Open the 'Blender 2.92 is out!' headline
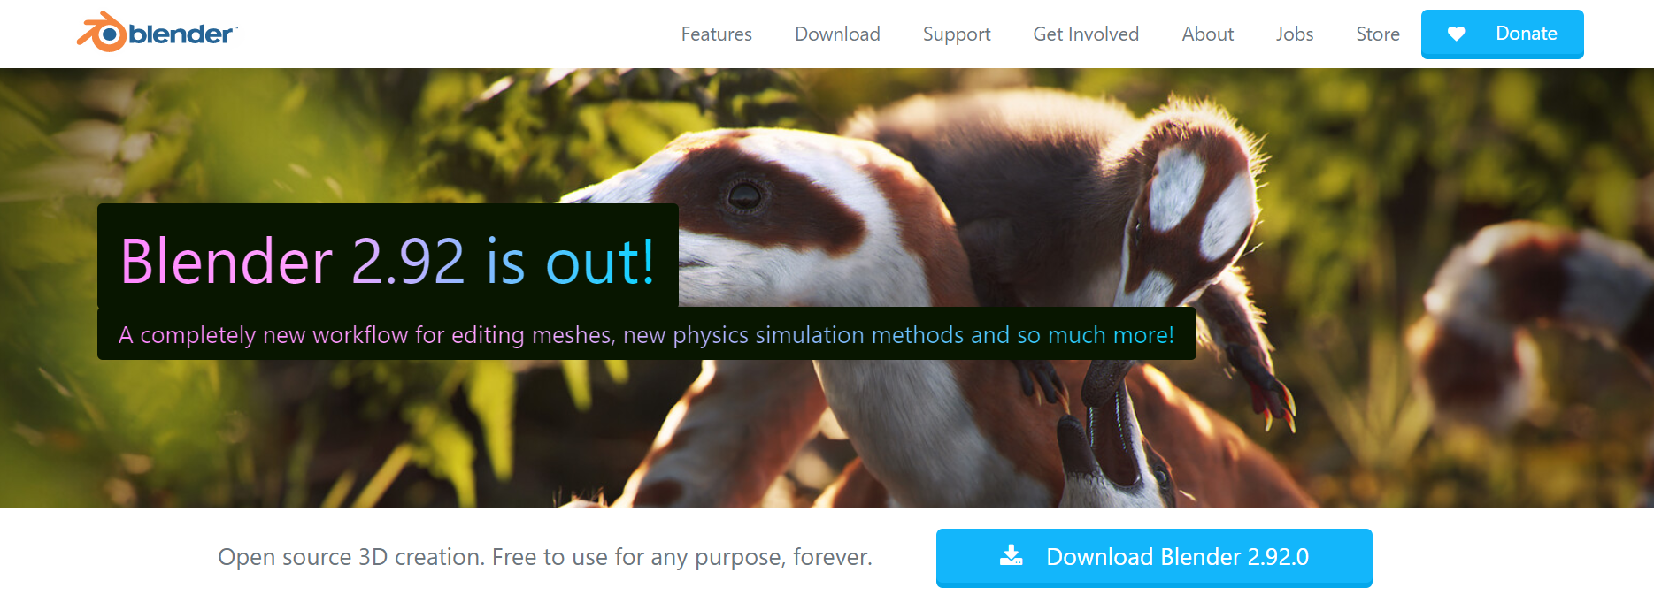This screenshot has height=603, width=1654. point(388,262)
